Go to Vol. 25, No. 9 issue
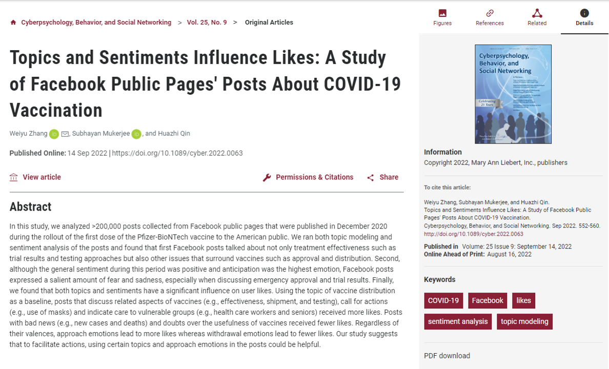 pos(207,23)
